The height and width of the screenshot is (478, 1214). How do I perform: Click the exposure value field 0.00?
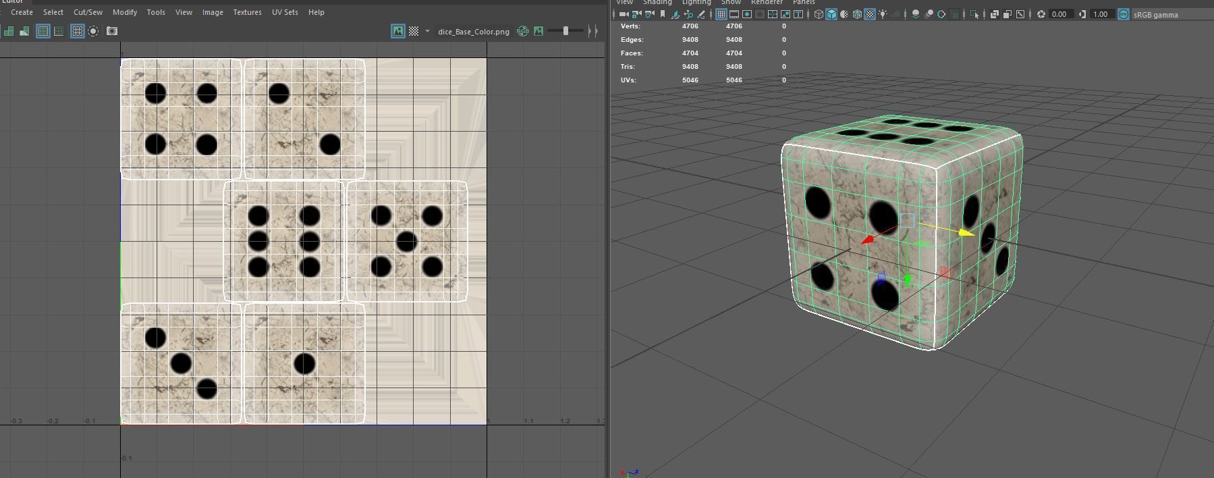pyautogui.click(x=1061, y=14)
